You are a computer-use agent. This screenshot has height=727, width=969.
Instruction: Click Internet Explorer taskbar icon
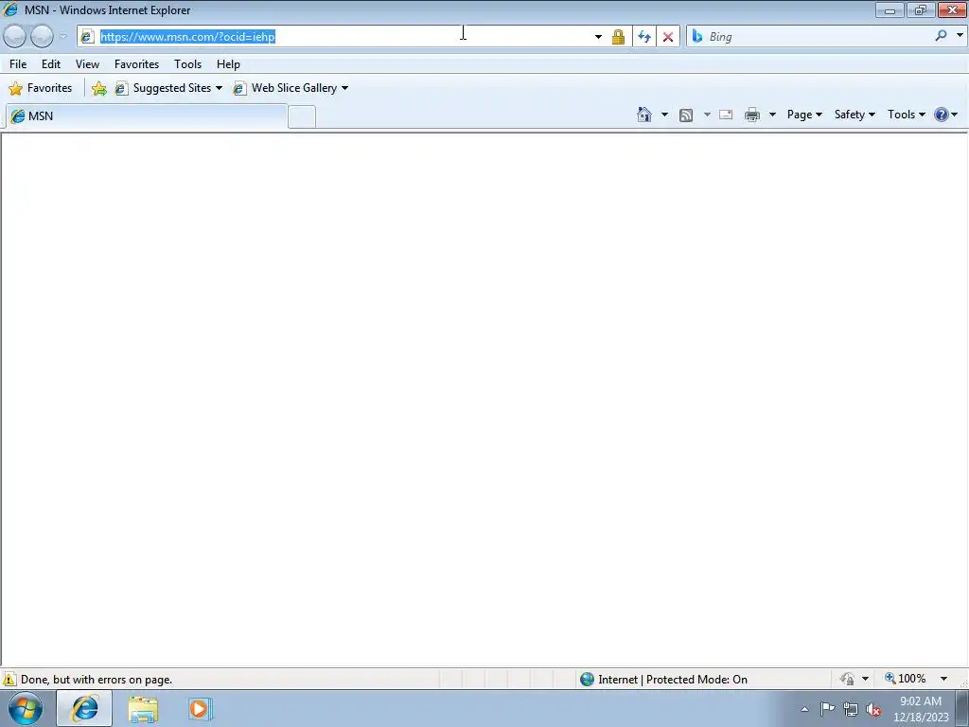pos(84,708)
